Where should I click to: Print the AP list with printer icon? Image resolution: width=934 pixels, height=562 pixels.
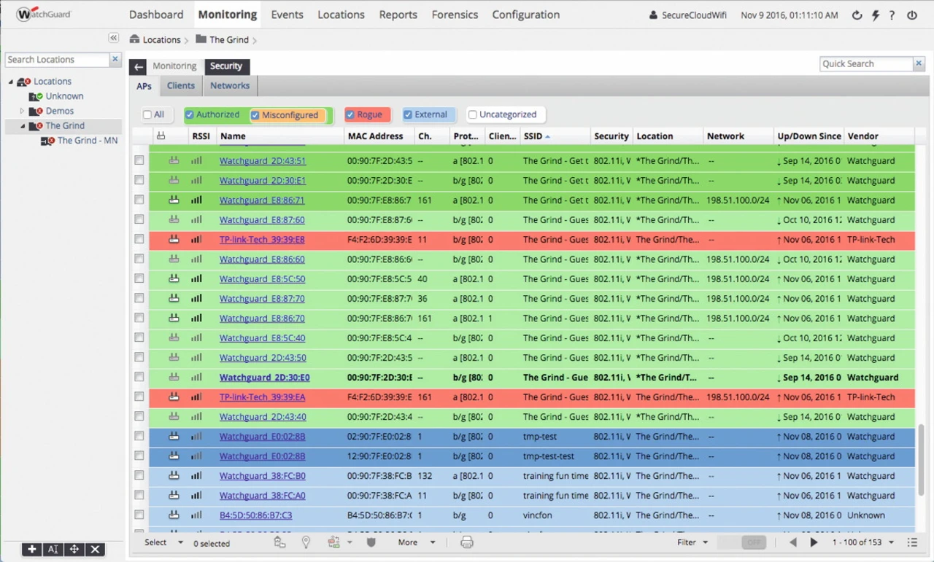pyautogui.click(x=467, y=542)
